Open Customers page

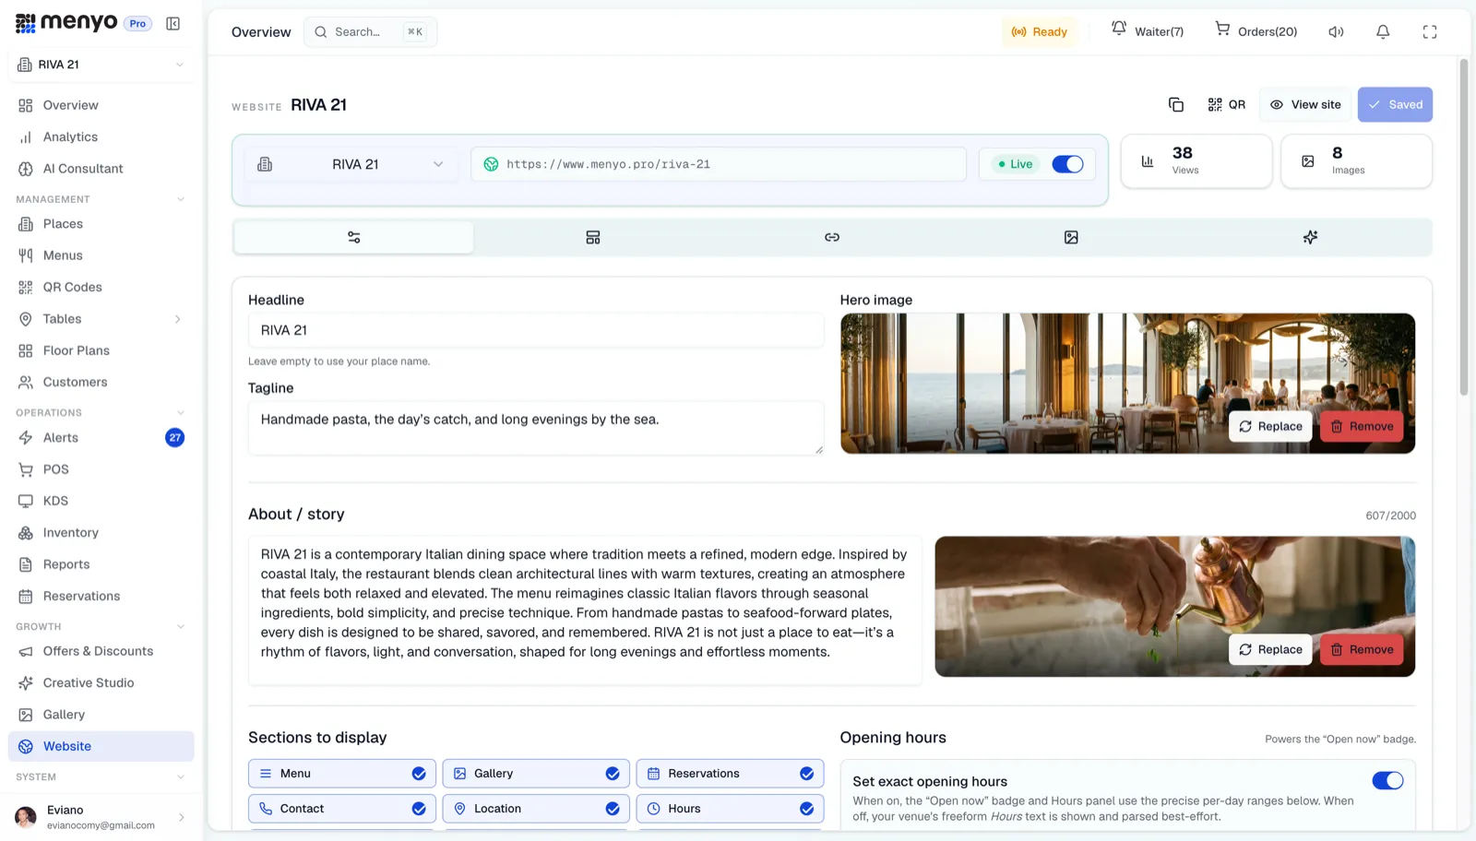(x=101, y=382)
